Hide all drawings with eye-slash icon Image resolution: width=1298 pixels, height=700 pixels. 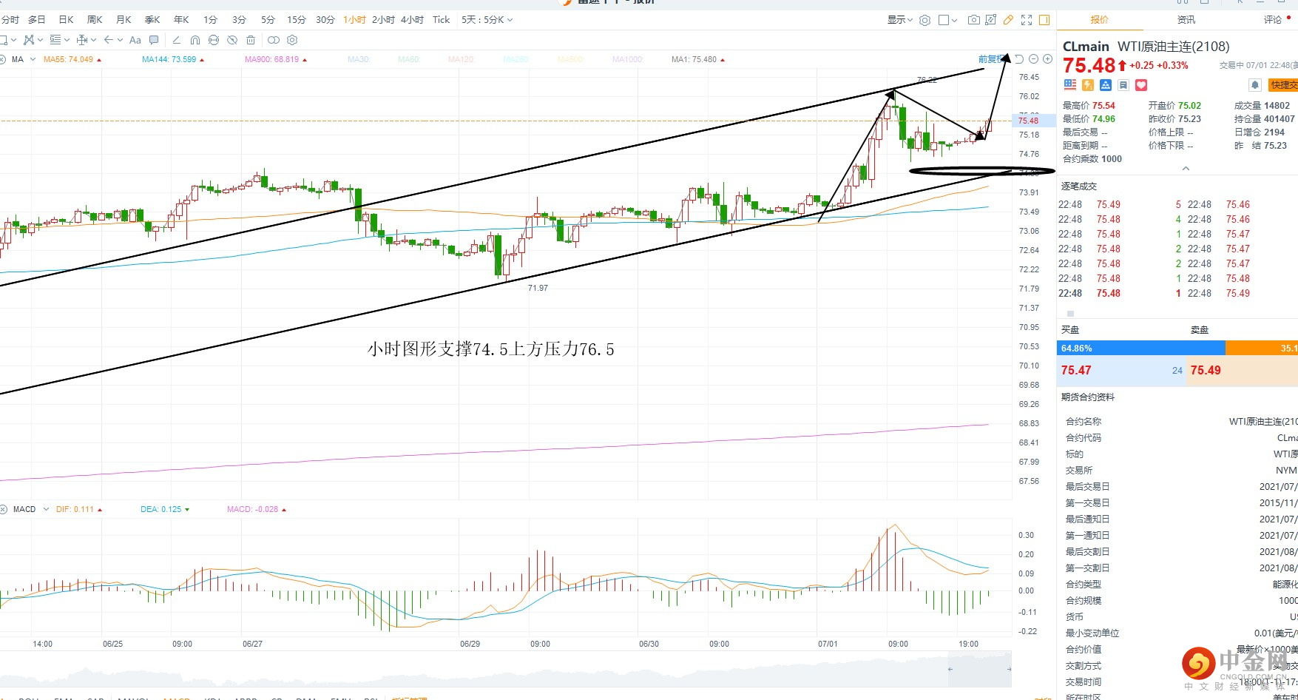pyautogui.click(x=232, y=40)
